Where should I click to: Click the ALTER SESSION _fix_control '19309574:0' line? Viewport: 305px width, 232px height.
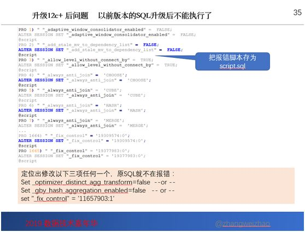pyautogui.click(x=82, y=141)
